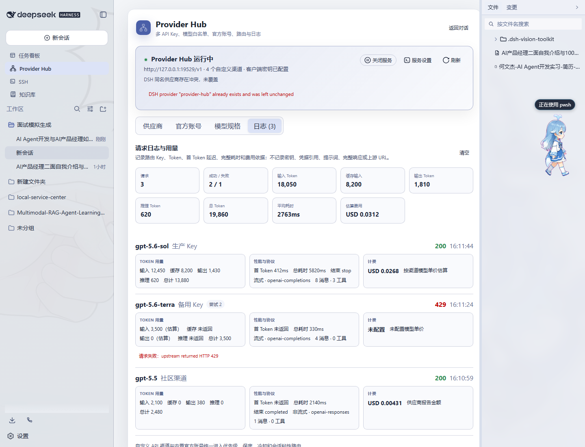Click the 输出 Token 1,810 card
Image resolution: width=585 pixels, height=447 pixels.
pos(441,180)
